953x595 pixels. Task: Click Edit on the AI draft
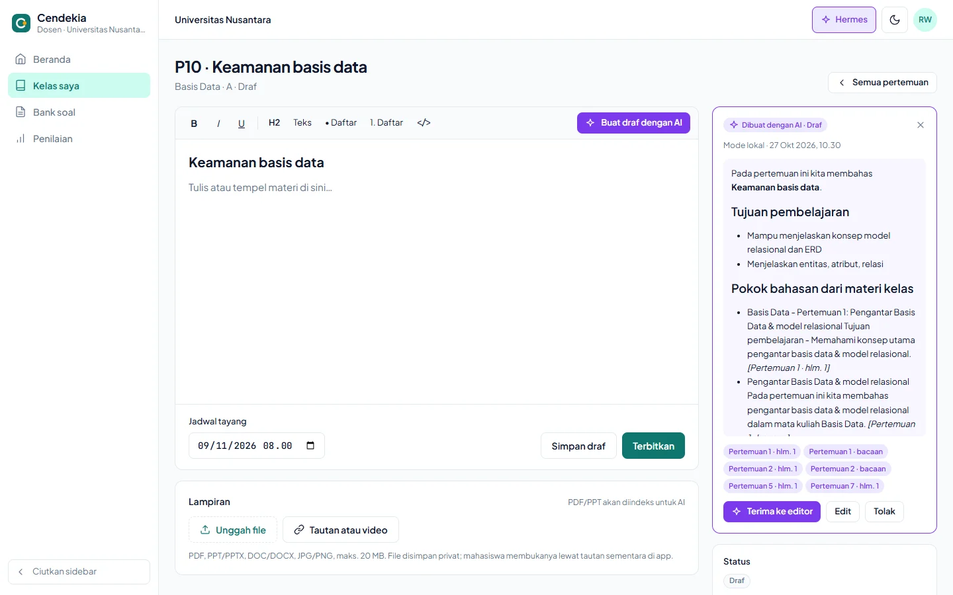point(843,512)
